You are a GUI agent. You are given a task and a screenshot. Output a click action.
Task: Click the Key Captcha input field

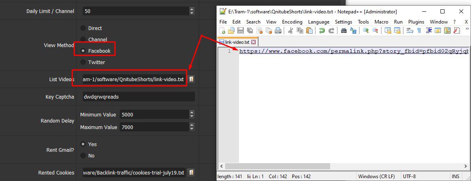point(139,97)
